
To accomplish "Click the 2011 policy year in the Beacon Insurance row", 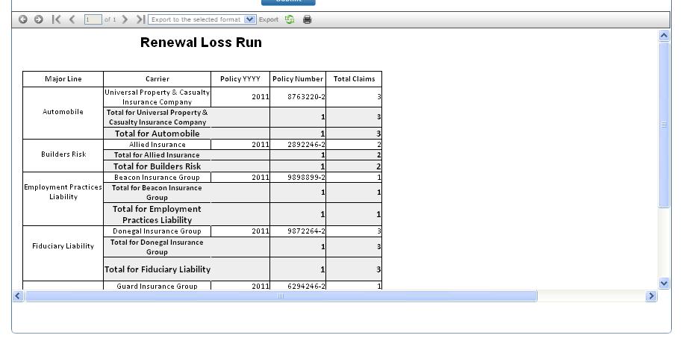I will coord(260,178).
